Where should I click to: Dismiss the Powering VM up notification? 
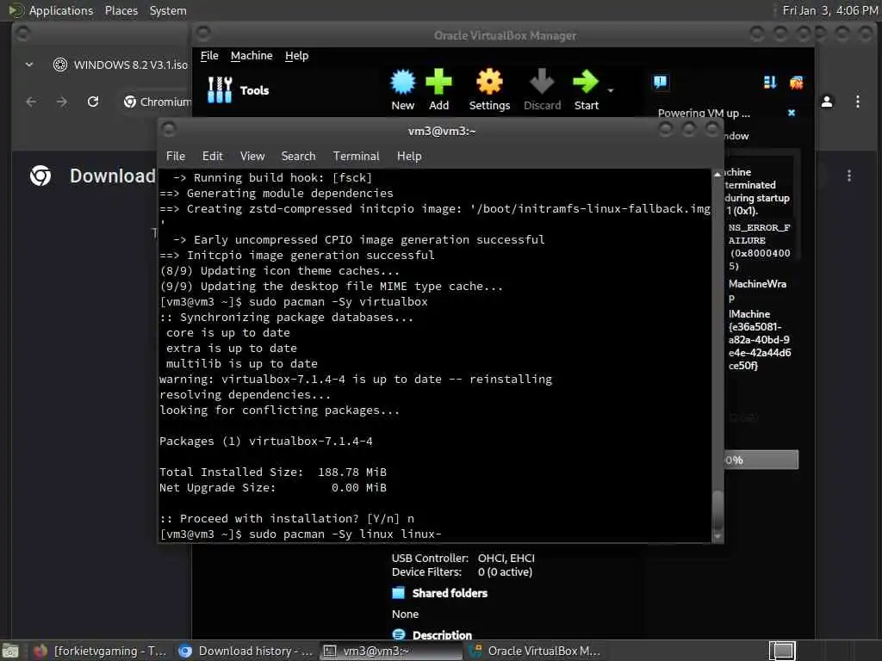coord(792,113)
